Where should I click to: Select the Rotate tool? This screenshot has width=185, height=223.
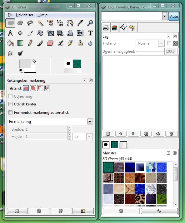click(40, 33)
